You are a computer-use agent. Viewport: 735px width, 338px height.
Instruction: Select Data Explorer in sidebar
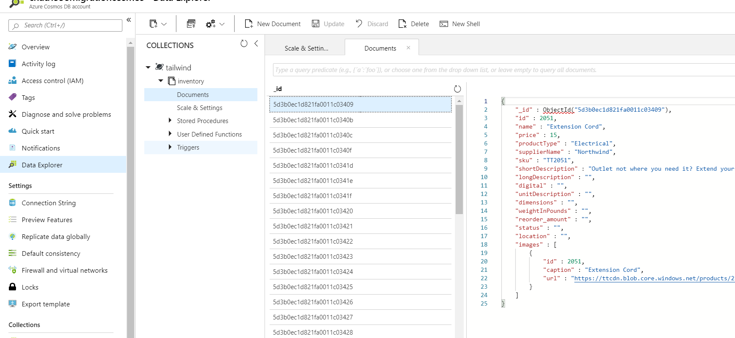tap(63, 165)
